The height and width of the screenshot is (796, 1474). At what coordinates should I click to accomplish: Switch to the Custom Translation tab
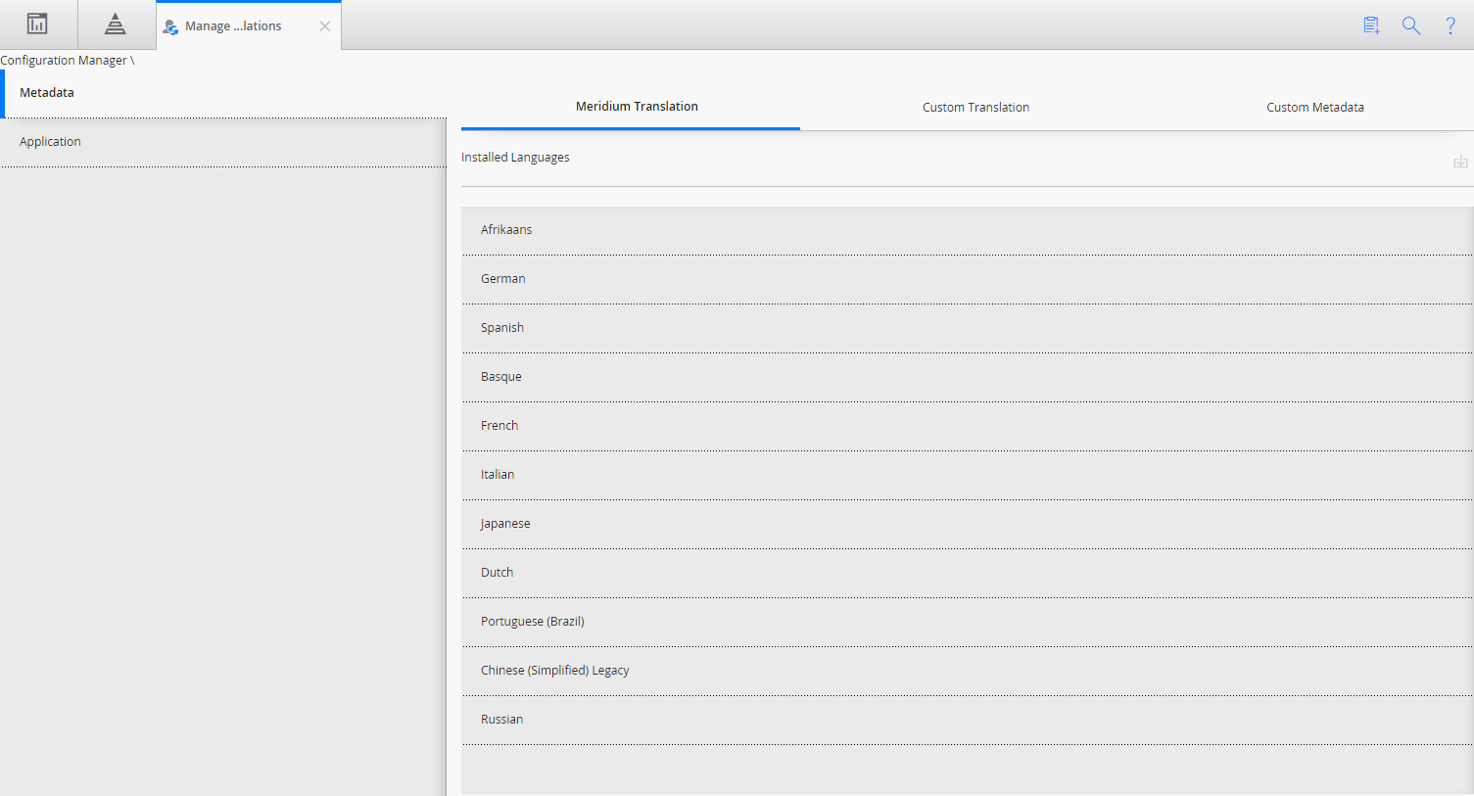pyautogui.click(x=975, y=108)
